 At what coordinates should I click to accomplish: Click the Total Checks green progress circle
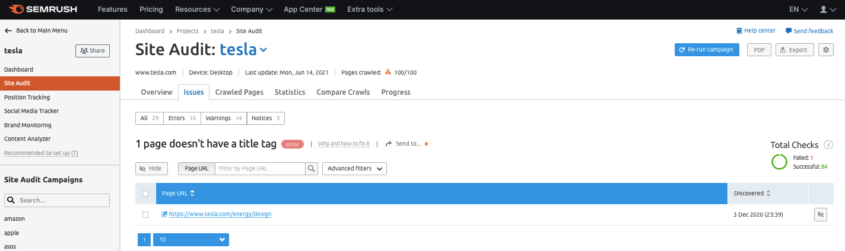[x=779, y=162]
